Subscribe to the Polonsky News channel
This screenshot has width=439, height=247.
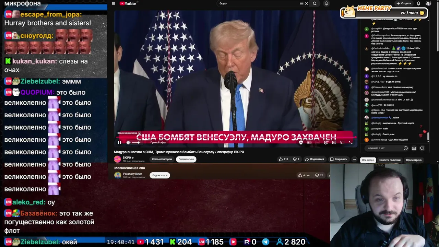coord(160,175)
